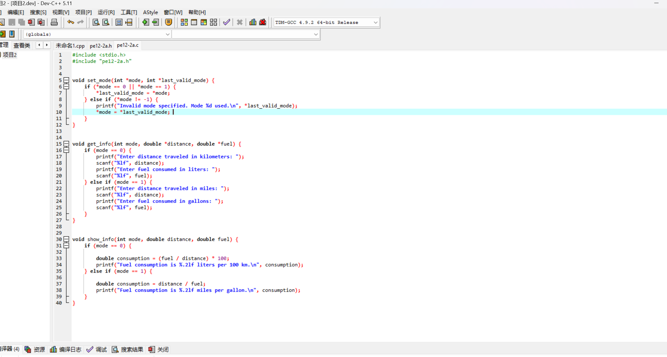Image resolution: width=667 pixels, height=357 pixels.
Task: Click the Undo arrow icon
Action: pyautogui.click(x=71, y=22)
